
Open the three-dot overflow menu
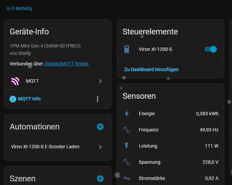[x=98, y=99]
